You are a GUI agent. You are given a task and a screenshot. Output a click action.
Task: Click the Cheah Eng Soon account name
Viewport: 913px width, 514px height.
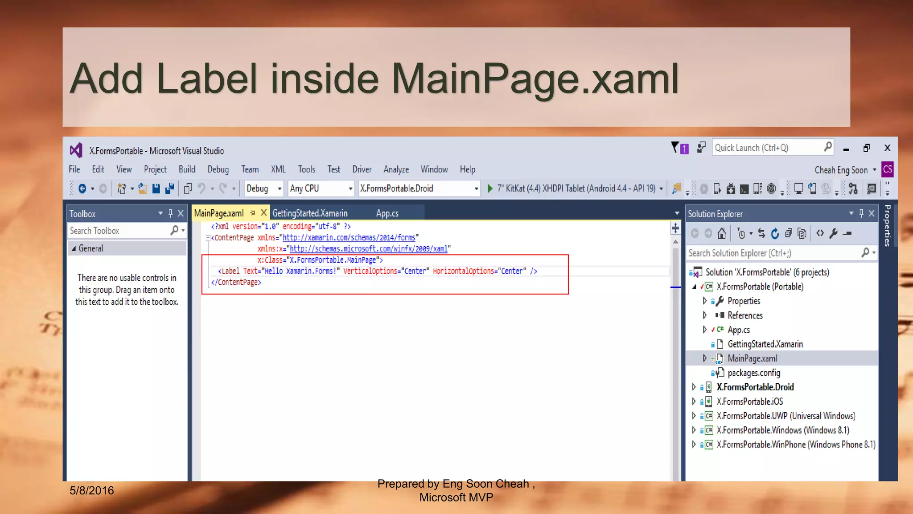click(841, 170)
